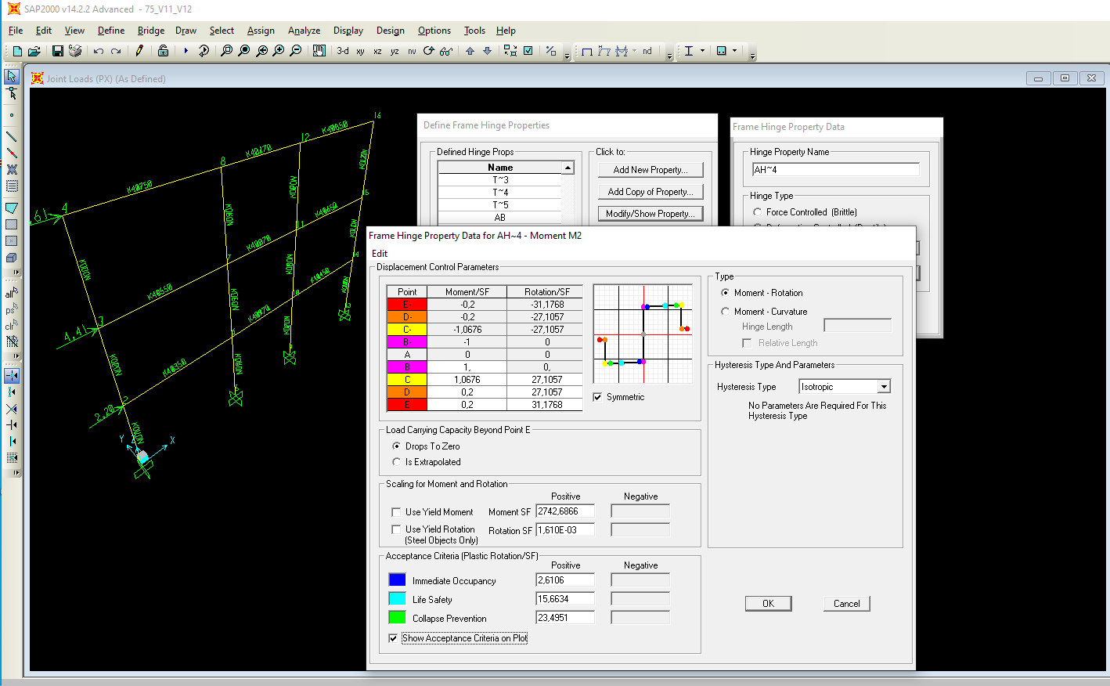Click the Open file folder icon
Screen dimensions: 1110x686
click(34, 51)
